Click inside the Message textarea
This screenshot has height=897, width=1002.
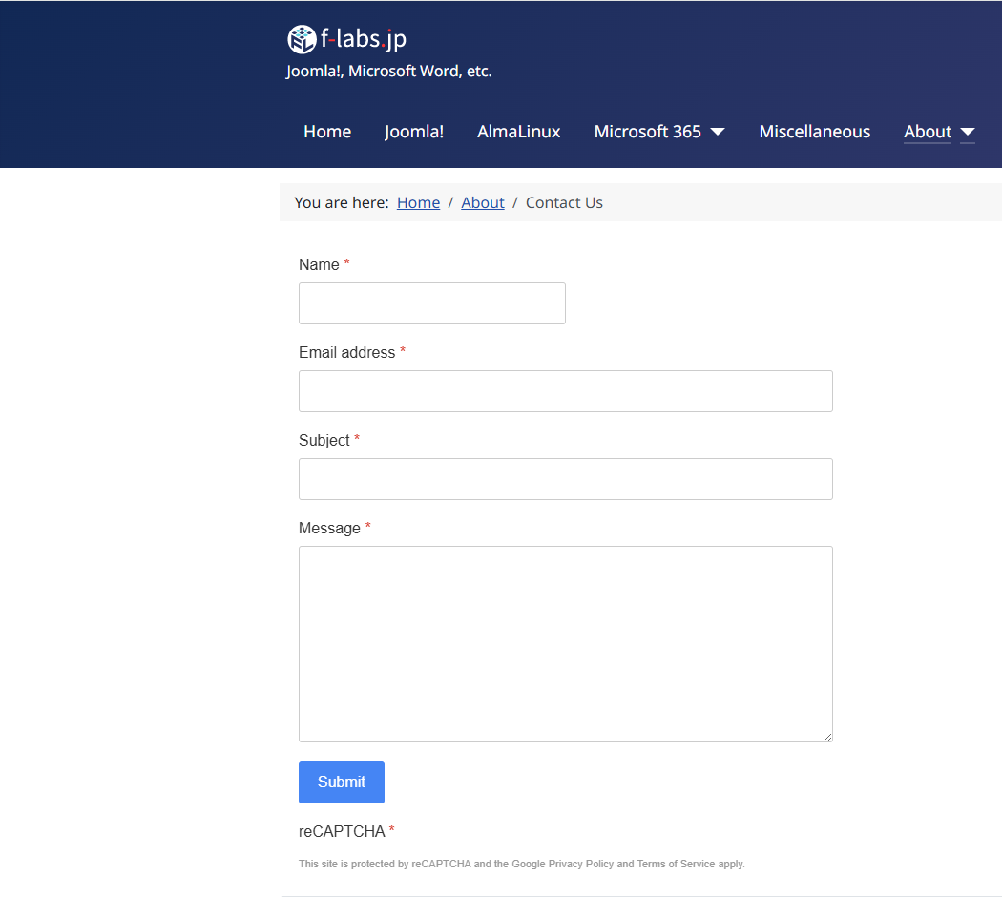[x=565, y=643]
